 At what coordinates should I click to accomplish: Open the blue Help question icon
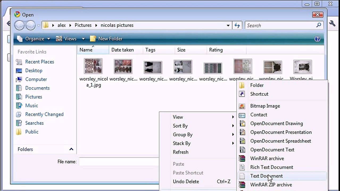[317, 39]
